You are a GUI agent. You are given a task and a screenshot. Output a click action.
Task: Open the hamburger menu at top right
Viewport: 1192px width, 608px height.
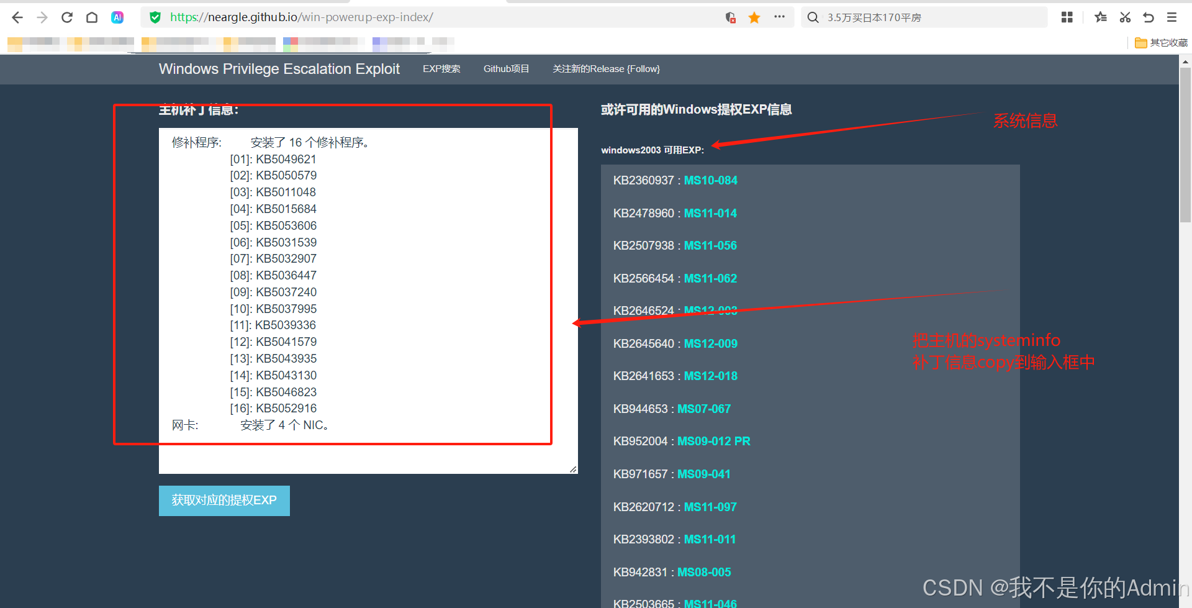1173,17
